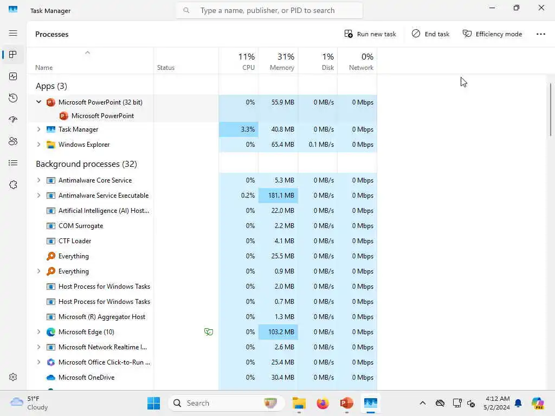Sort processes by Name column

(x=91, y=61)
